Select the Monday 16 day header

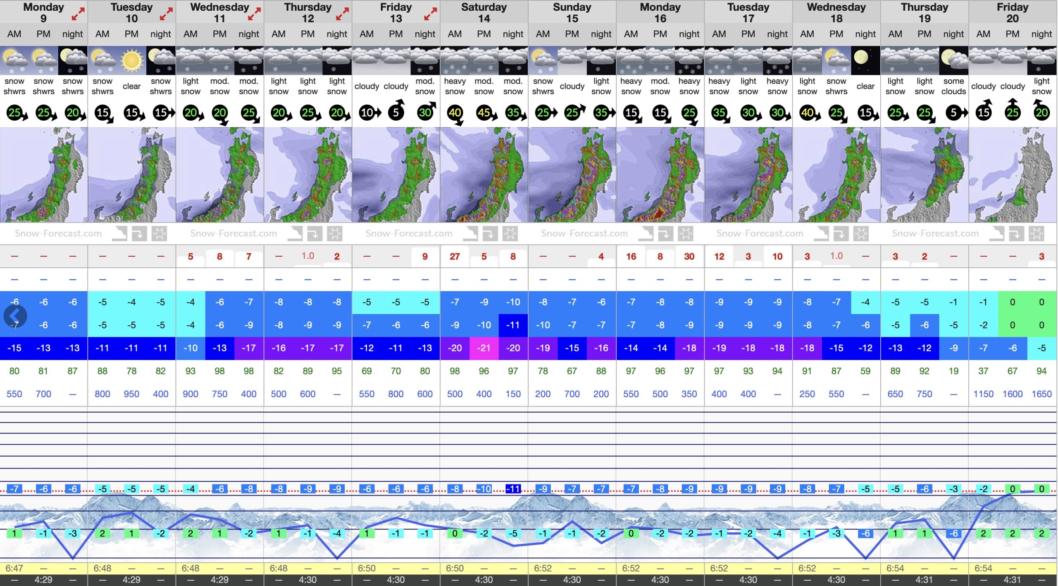(660, 12)
